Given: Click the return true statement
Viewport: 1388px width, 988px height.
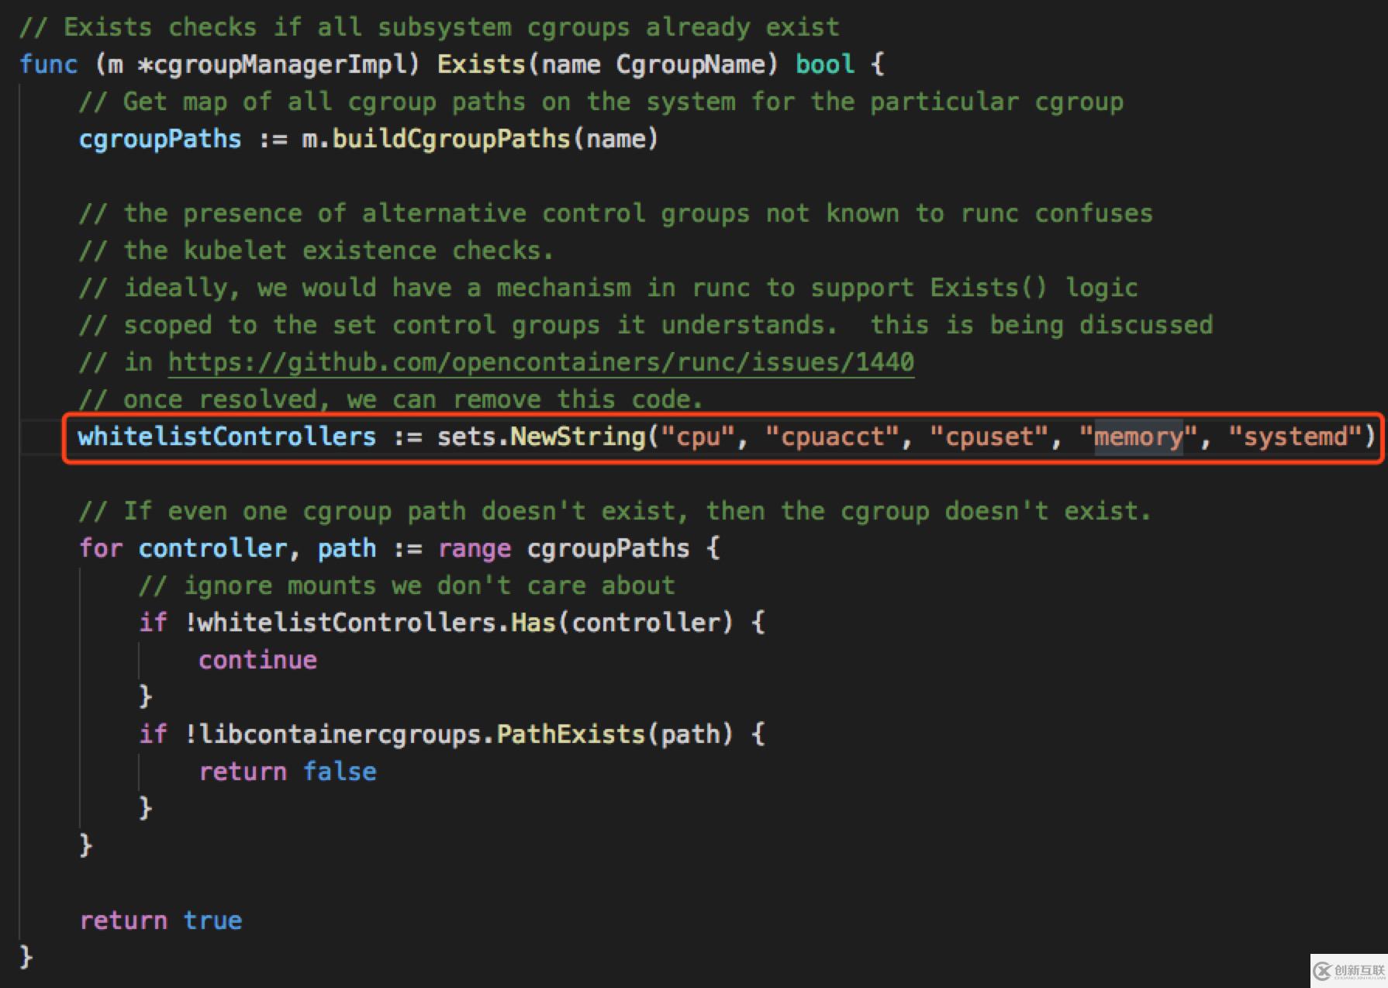Looking at the screenshot, I should pyautogui.click(x=161, y=921).
